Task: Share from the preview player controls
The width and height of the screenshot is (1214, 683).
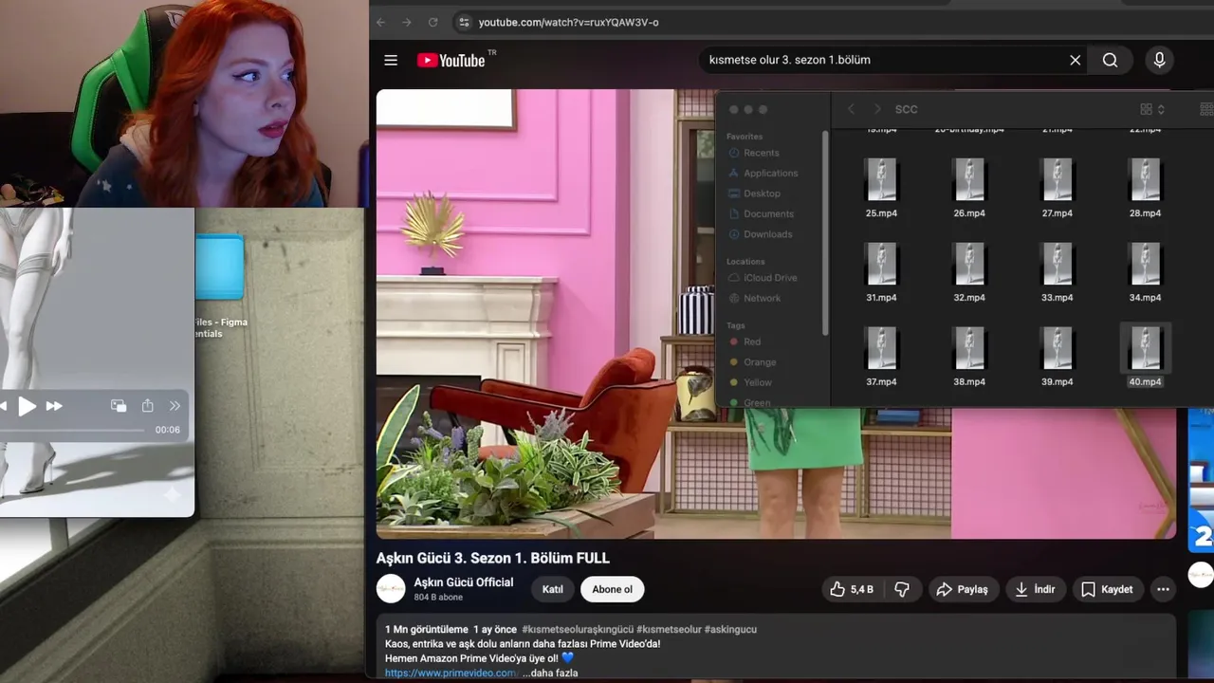Action: point(147,406)
